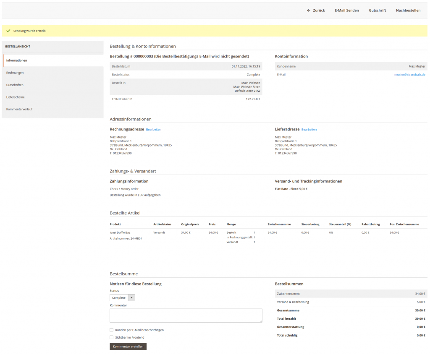Click the Zurück back arrow button
Screen dimensions: 430x355
point(316,10)
